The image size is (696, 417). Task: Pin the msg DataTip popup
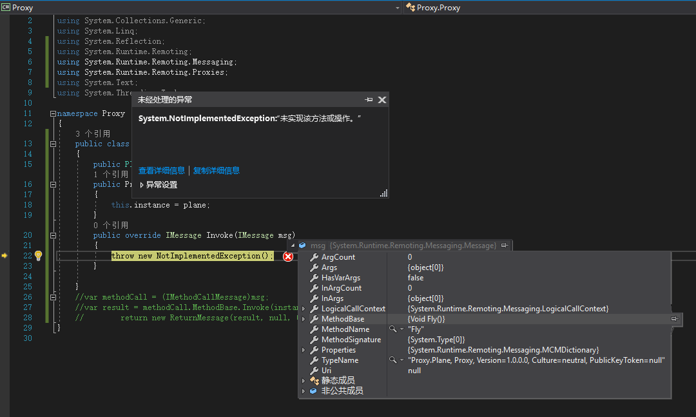pyautogui.click(x=505, y=245)
